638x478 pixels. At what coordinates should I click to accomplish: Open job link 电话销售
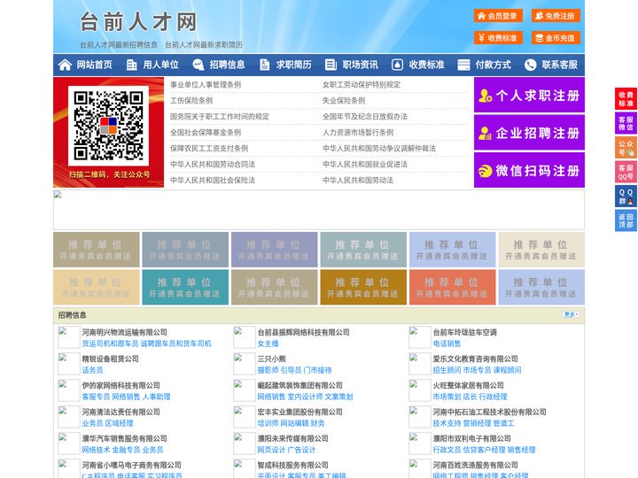(x=447, y=343)
